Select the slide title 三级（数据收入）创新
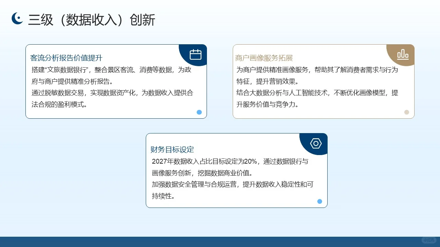 pos(90,20)
